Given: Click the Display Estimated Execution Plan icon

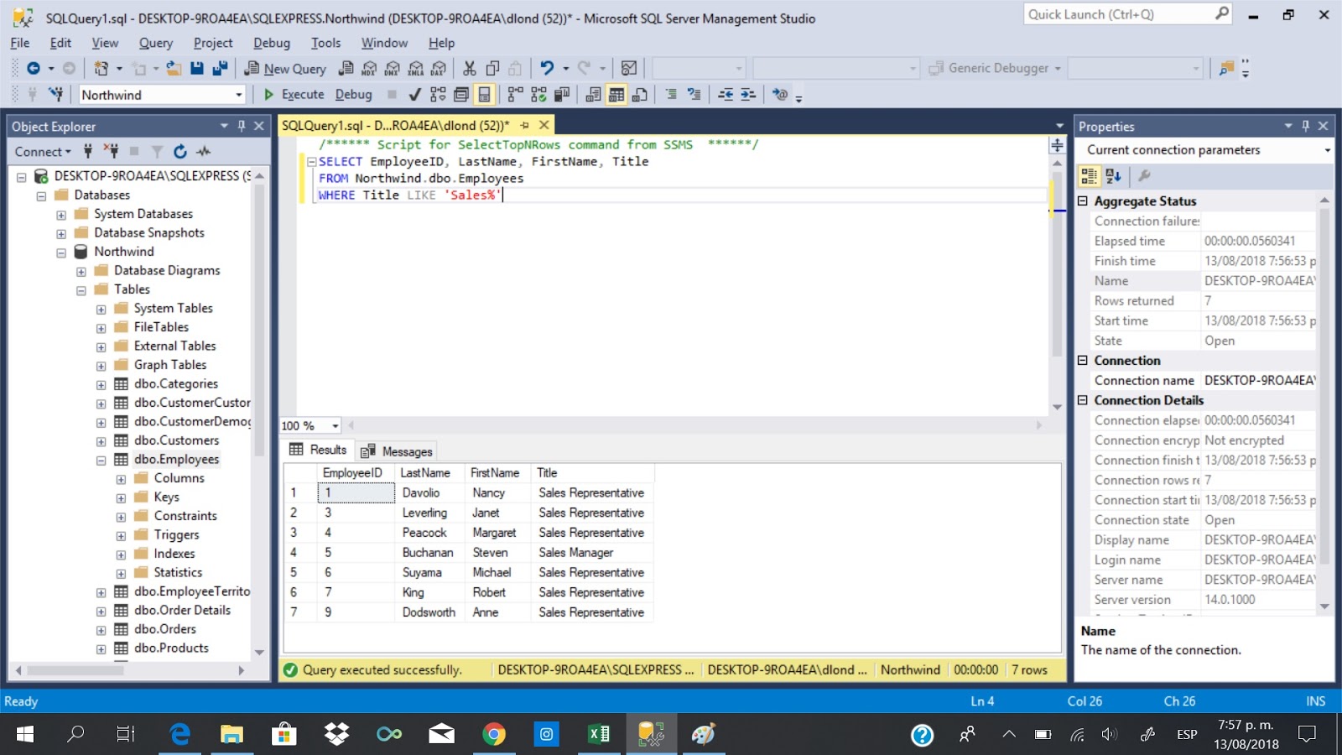Looking at the screenshot, I should click(439, 95).
